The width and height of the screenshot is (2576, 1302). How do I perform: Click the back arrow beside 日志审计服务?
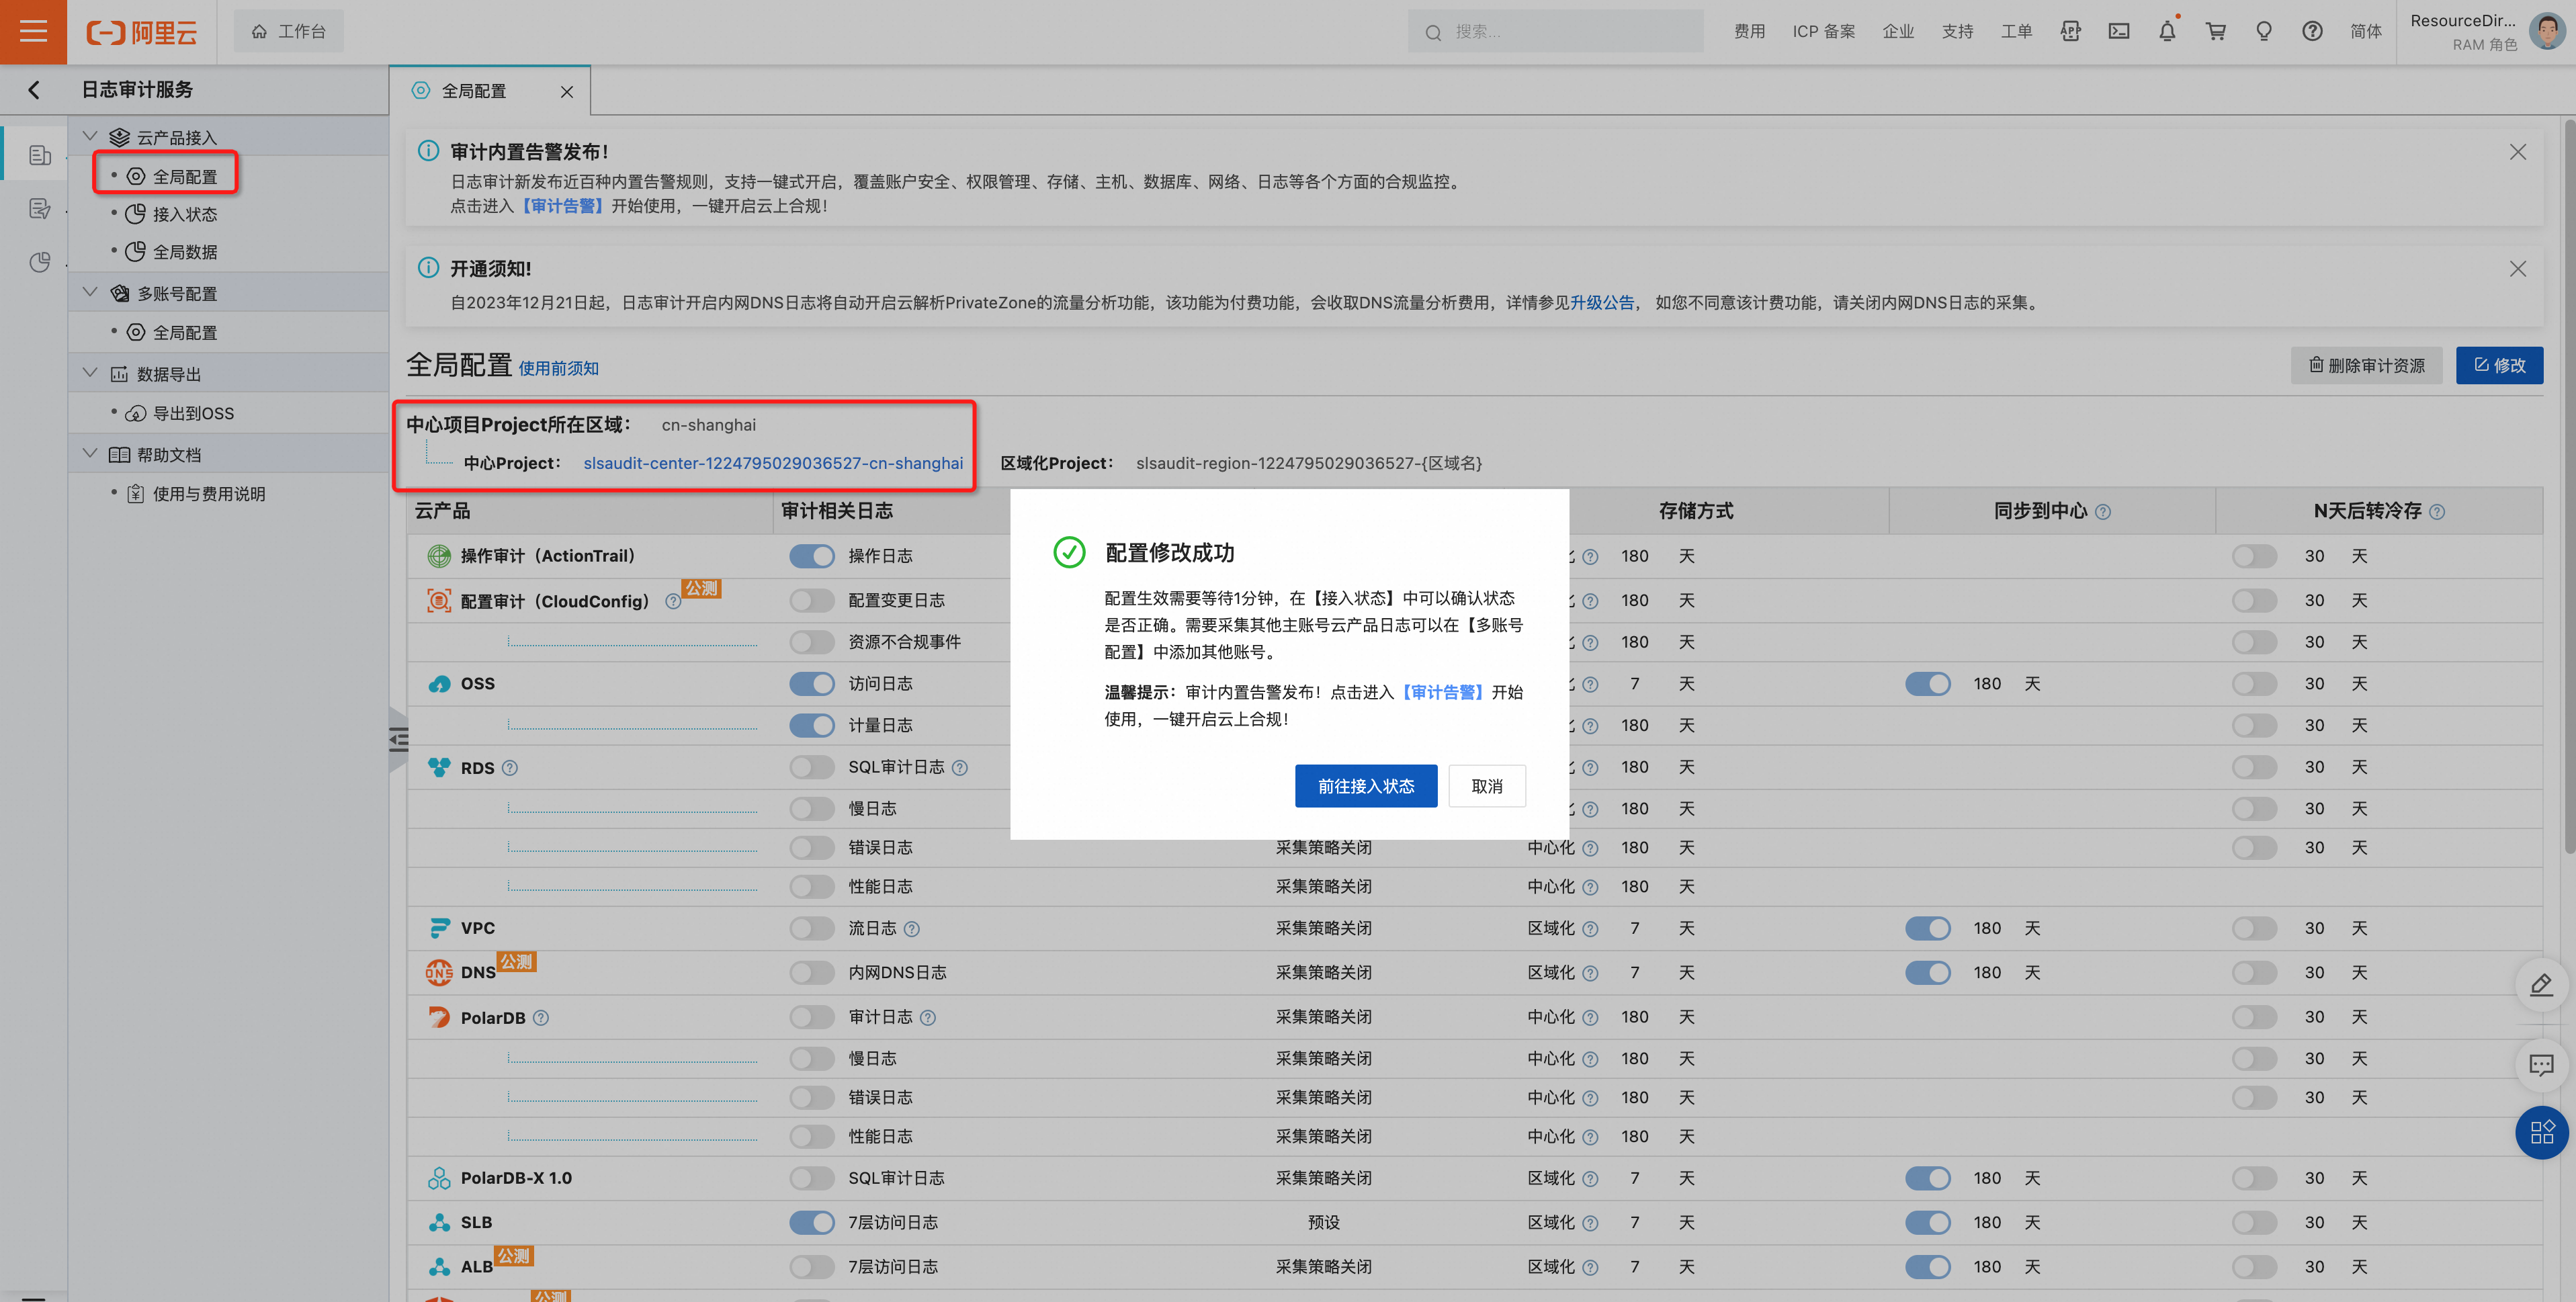[x=34, y=90]
